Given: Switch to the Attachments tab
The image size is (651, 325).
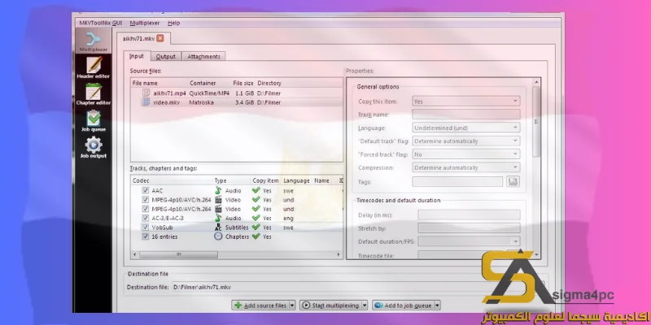Looking at the screenshot, I should pos(203,56).
